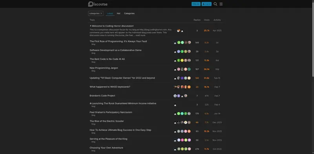
Task: Open the cream-colored avatar in 101 Basic Computer Games row
Action: pyautogui.click(x=189, y=78)
